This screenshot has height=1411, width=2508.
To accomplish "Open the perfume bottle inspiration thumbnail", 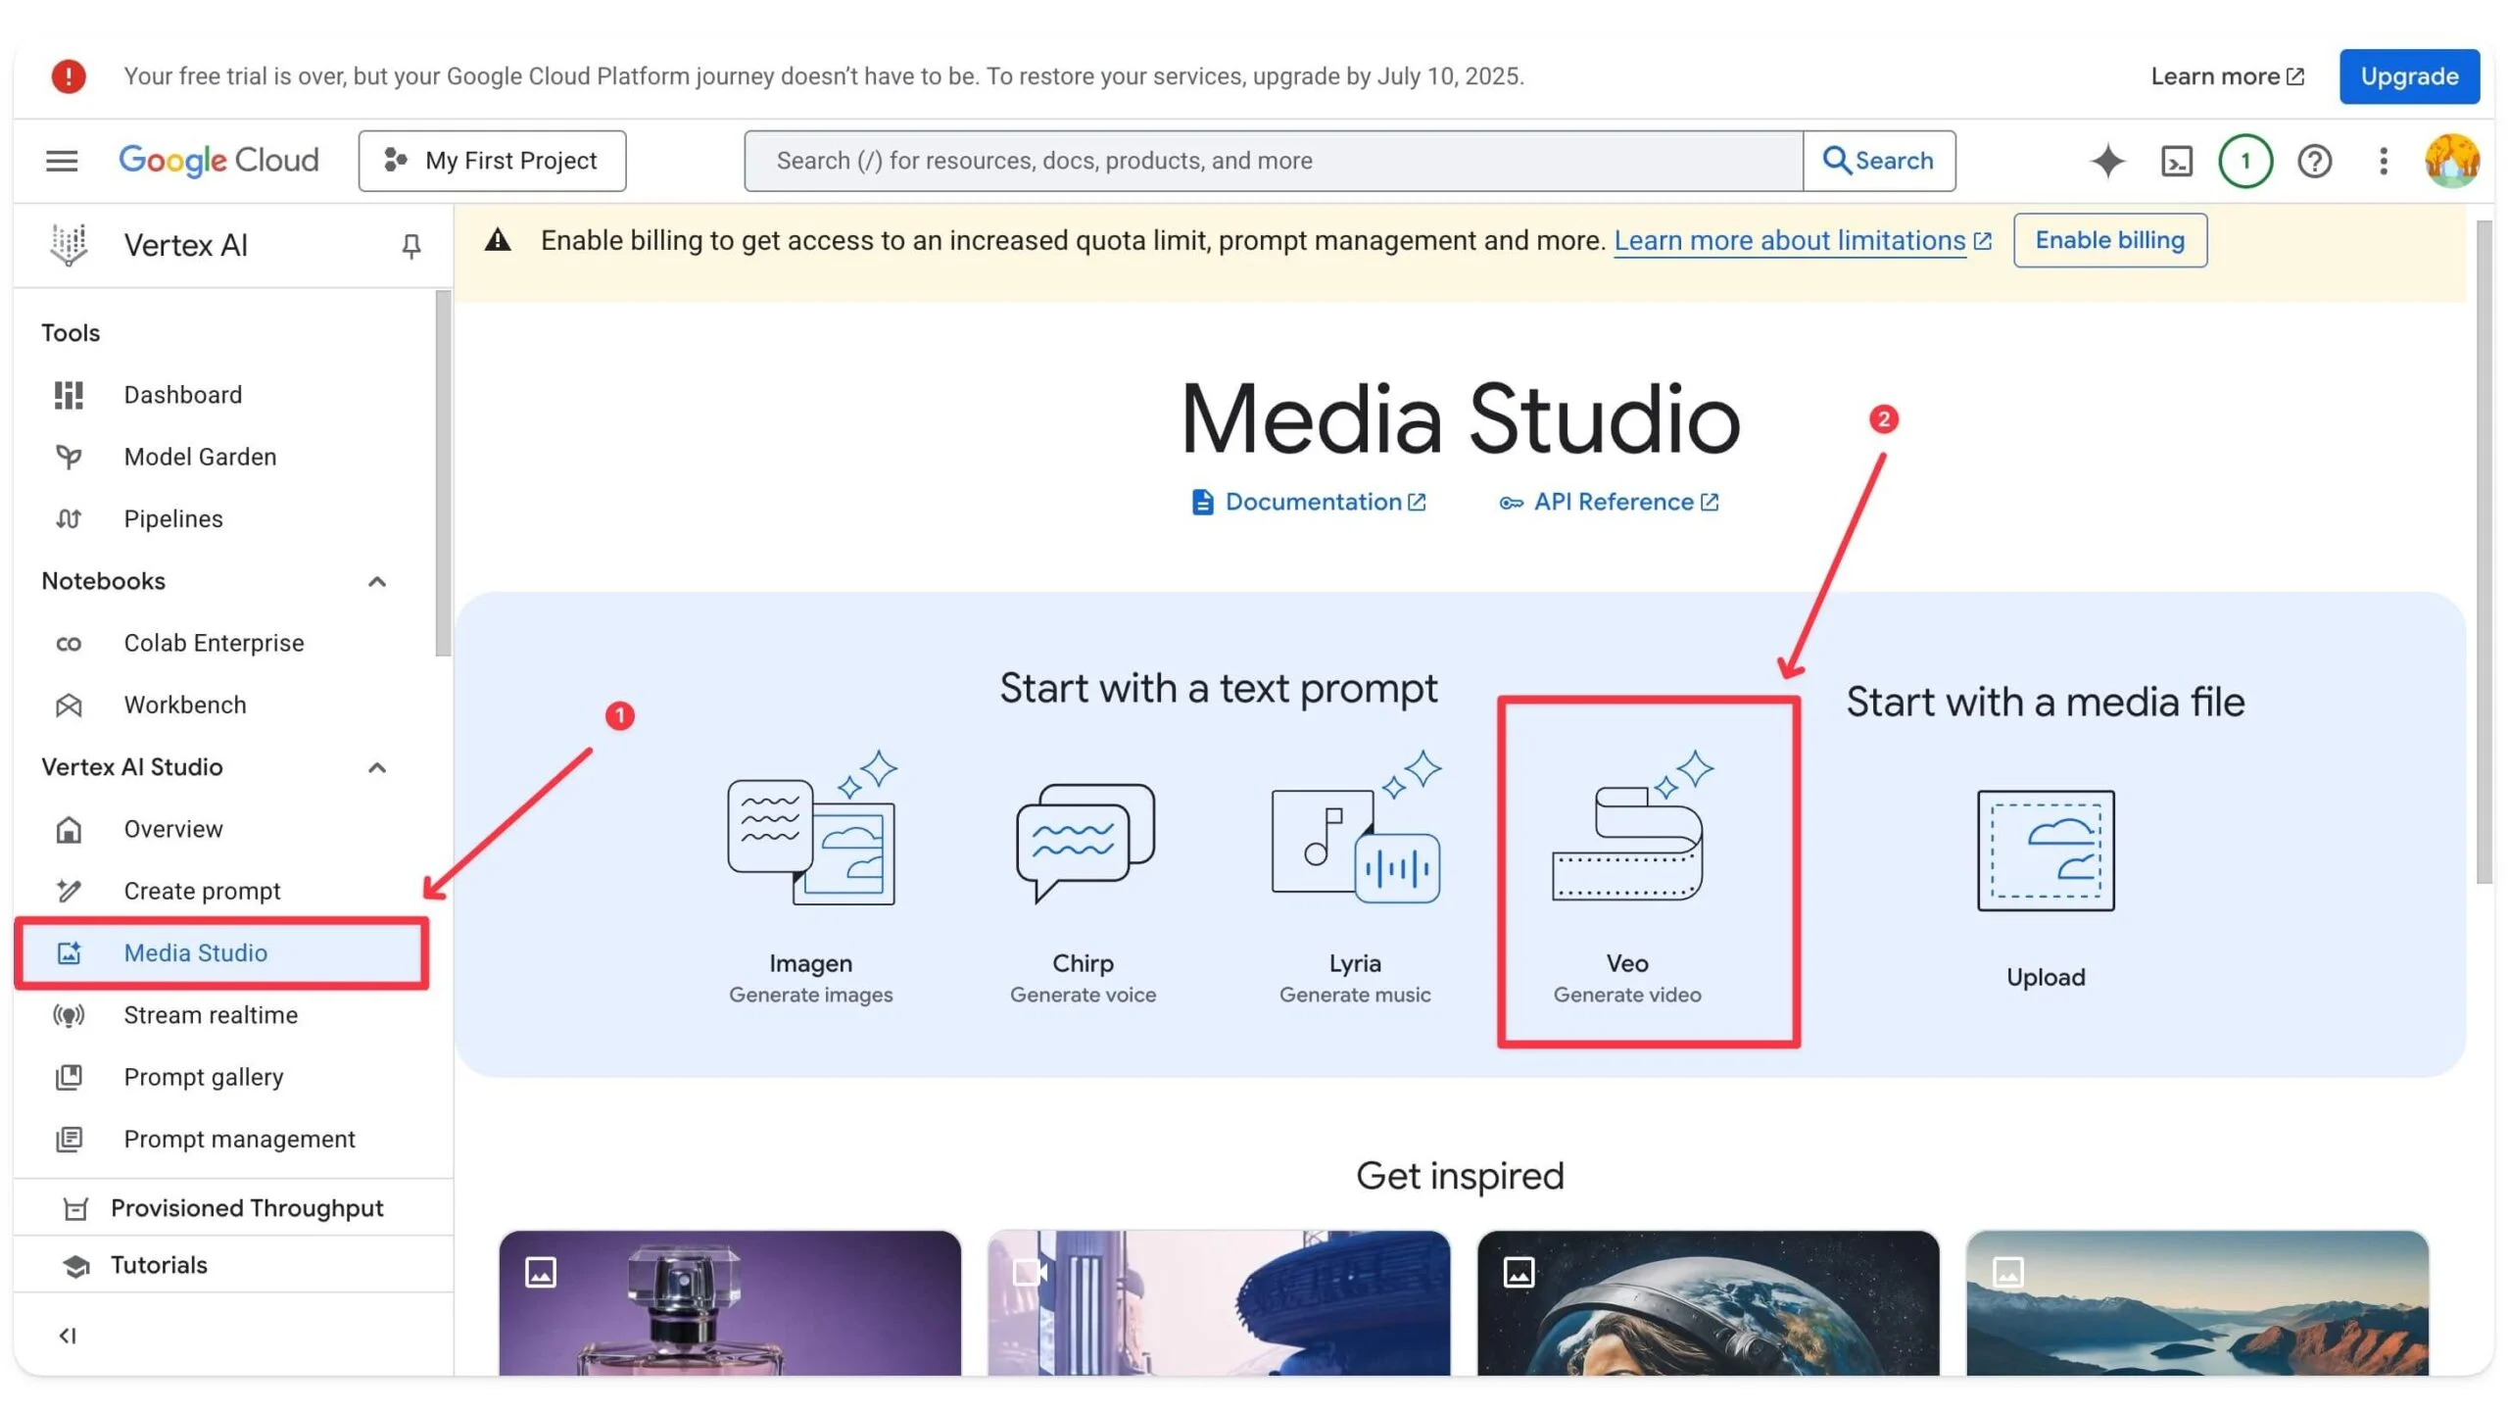I will [730, 1303].
